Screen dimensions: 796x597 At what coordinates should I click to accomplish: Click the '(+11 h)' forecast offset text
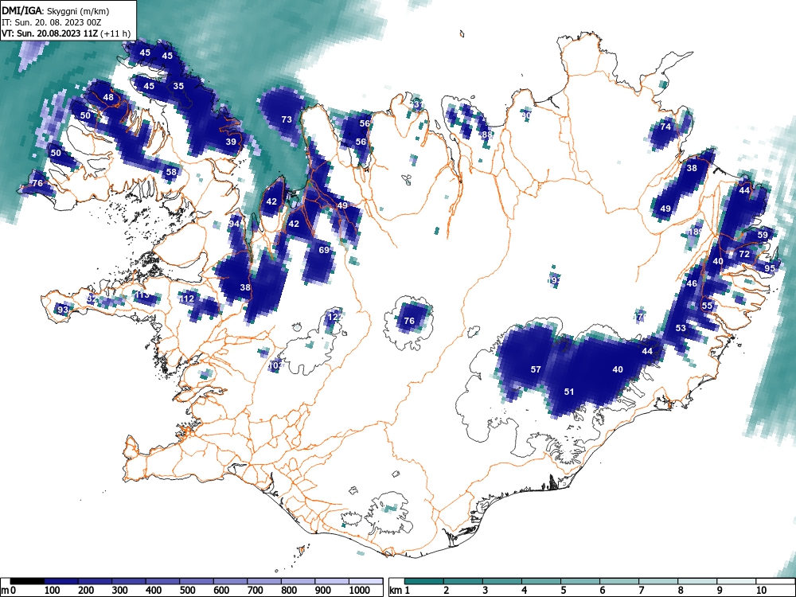point(115,33)
